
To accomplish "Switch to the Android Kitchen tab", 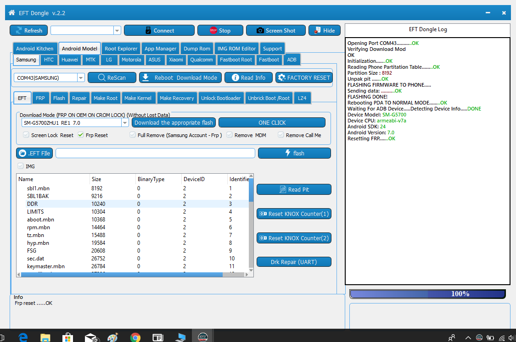I will (x=34, y=49).
